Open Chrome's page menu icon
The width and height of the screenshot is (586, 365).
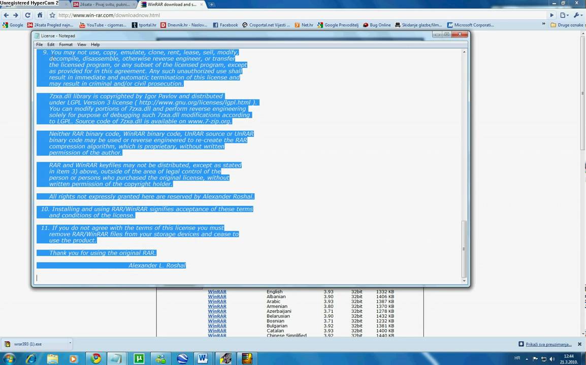(x=564, y=15)
